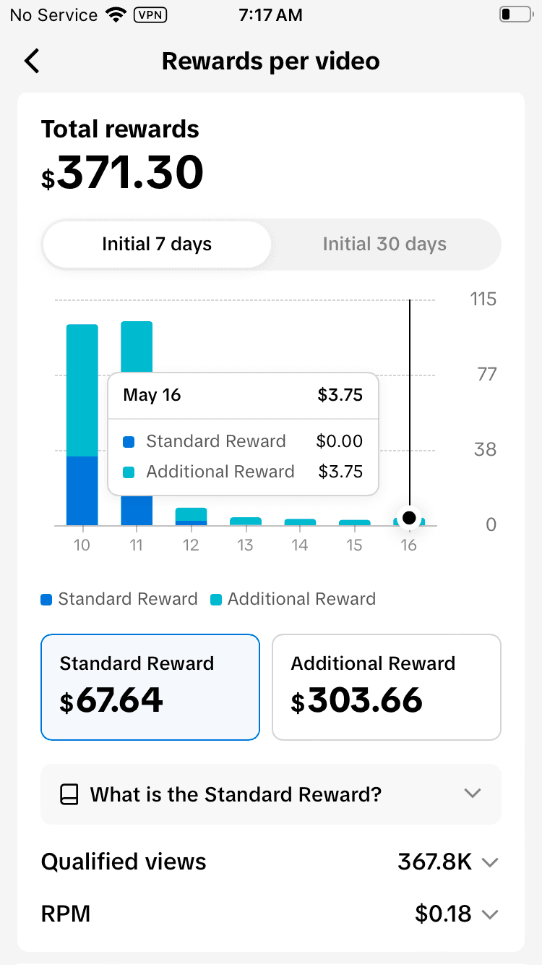This screenshot has width=542, height=965.
Task: Click the teal Additional Reward legend square
Action: (216, 600)
